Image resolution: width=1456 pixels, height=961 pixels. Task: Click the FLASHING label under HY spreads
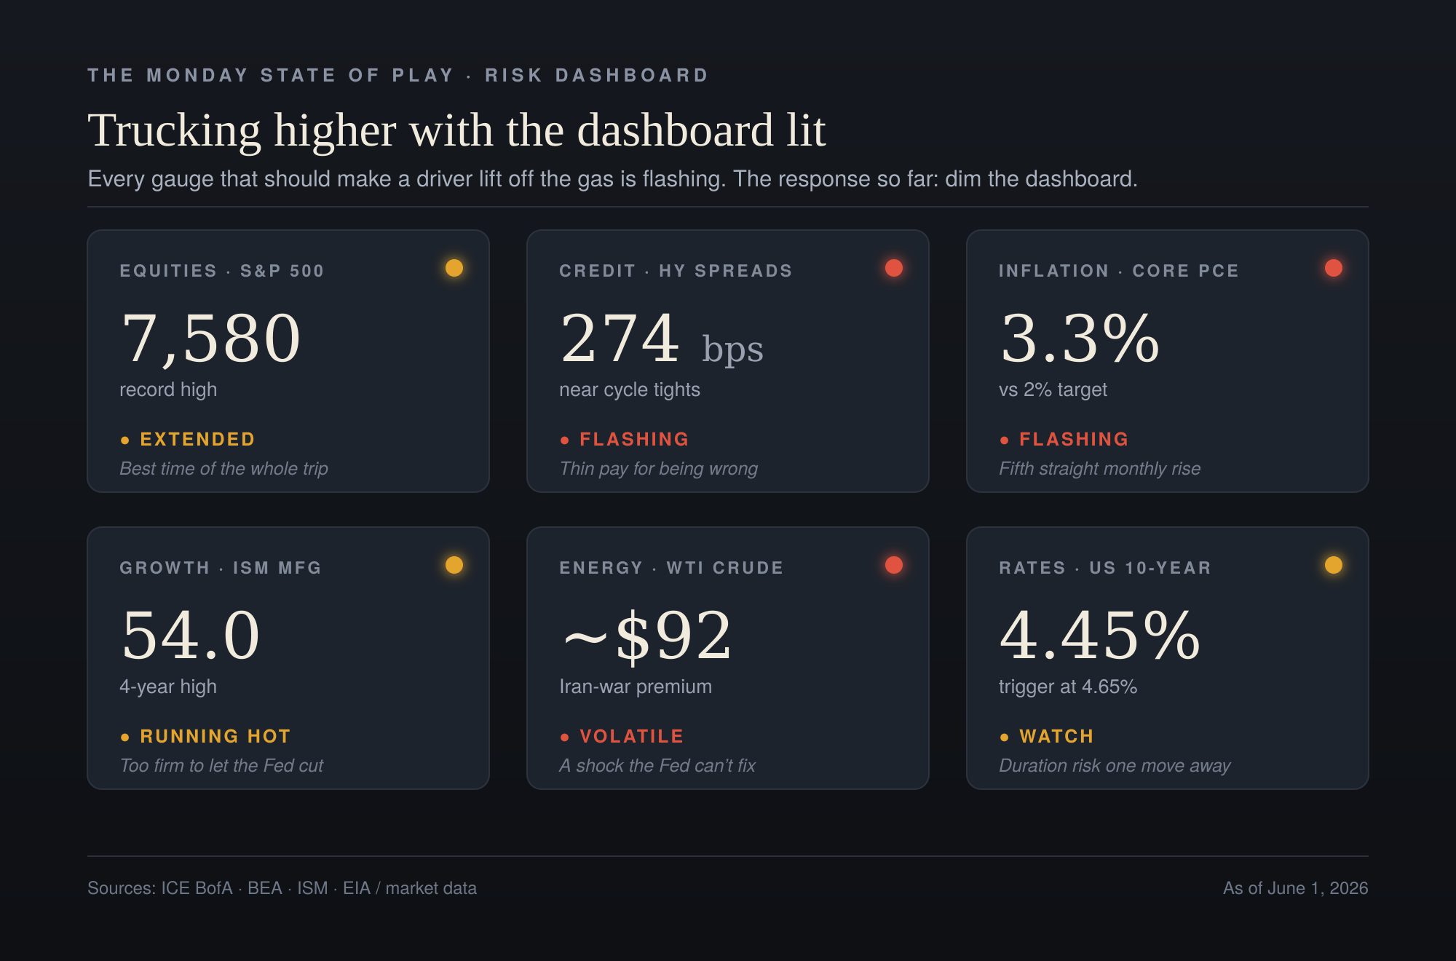[634, 439]
